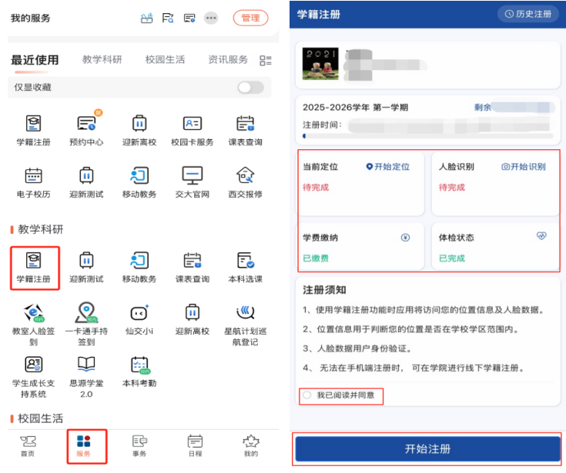Tap 开始定位 link in 当前定位 card
The height and width of the screenshot is (473, 566).
tap(388, 166)
